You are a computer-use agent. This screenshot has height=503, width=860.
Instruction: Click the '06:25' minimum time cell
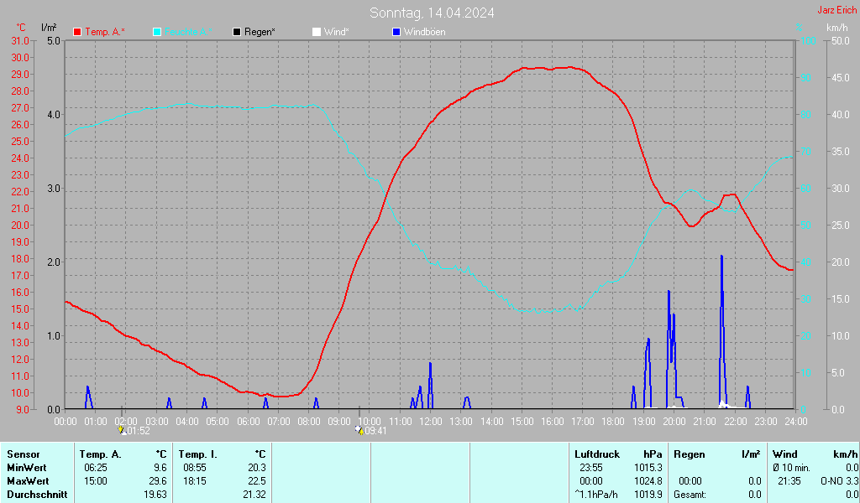point(96,468)
